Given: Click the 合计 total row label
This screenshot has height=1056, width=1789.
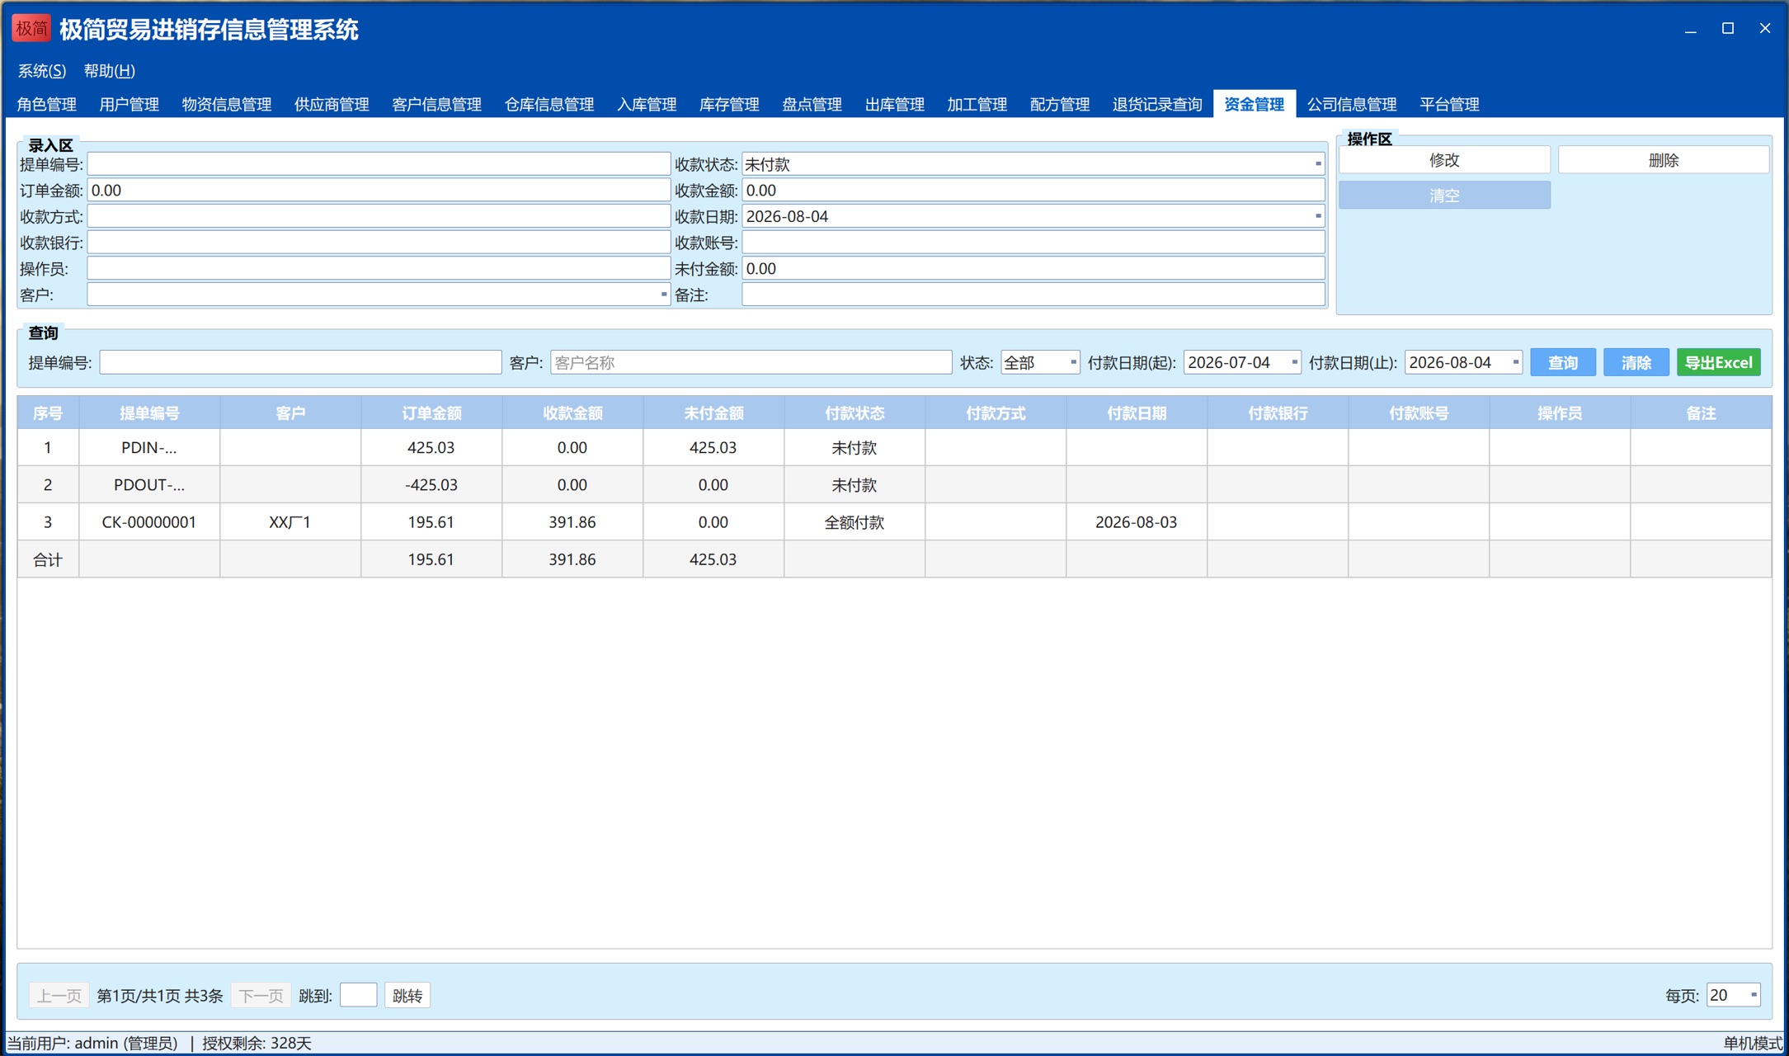Looking at the screenshot, I should coord(48,559).
